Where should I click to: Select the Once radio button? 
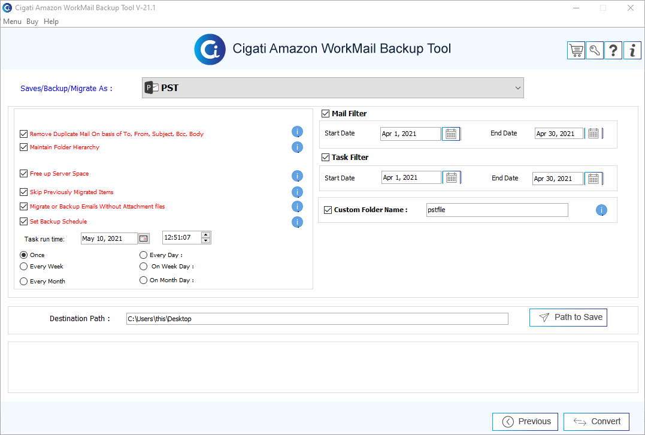pyautogui.click(x=24, y=255)
